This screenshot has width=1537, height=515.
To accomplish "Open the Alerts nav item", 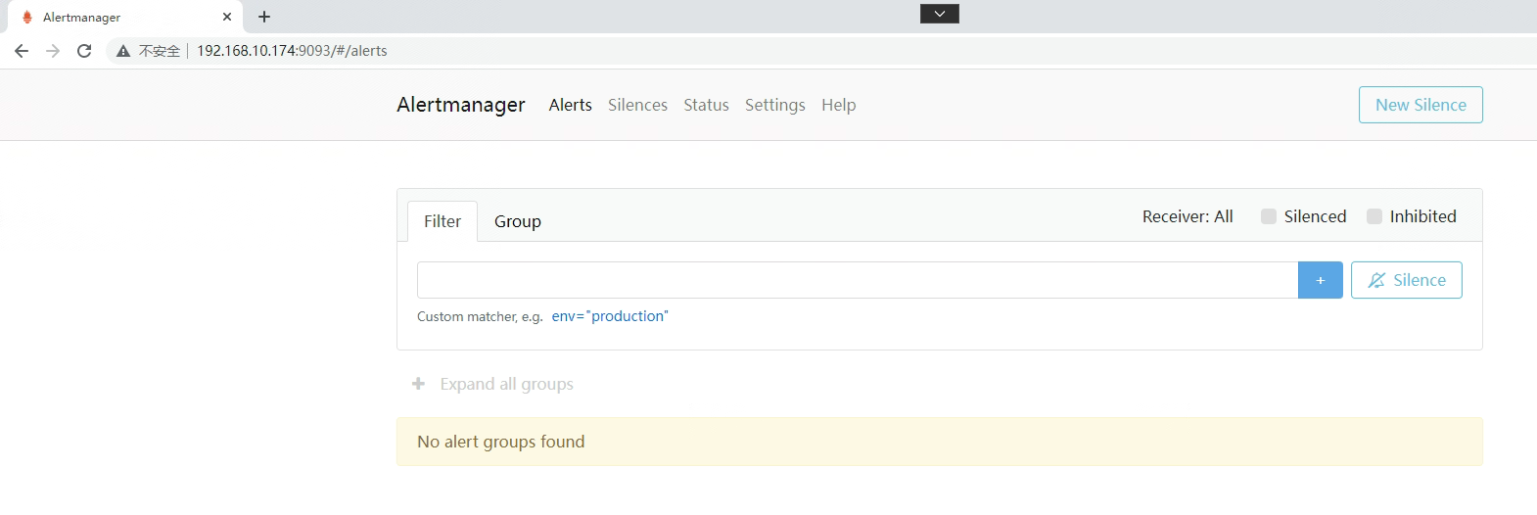I will tap(571, 105).
